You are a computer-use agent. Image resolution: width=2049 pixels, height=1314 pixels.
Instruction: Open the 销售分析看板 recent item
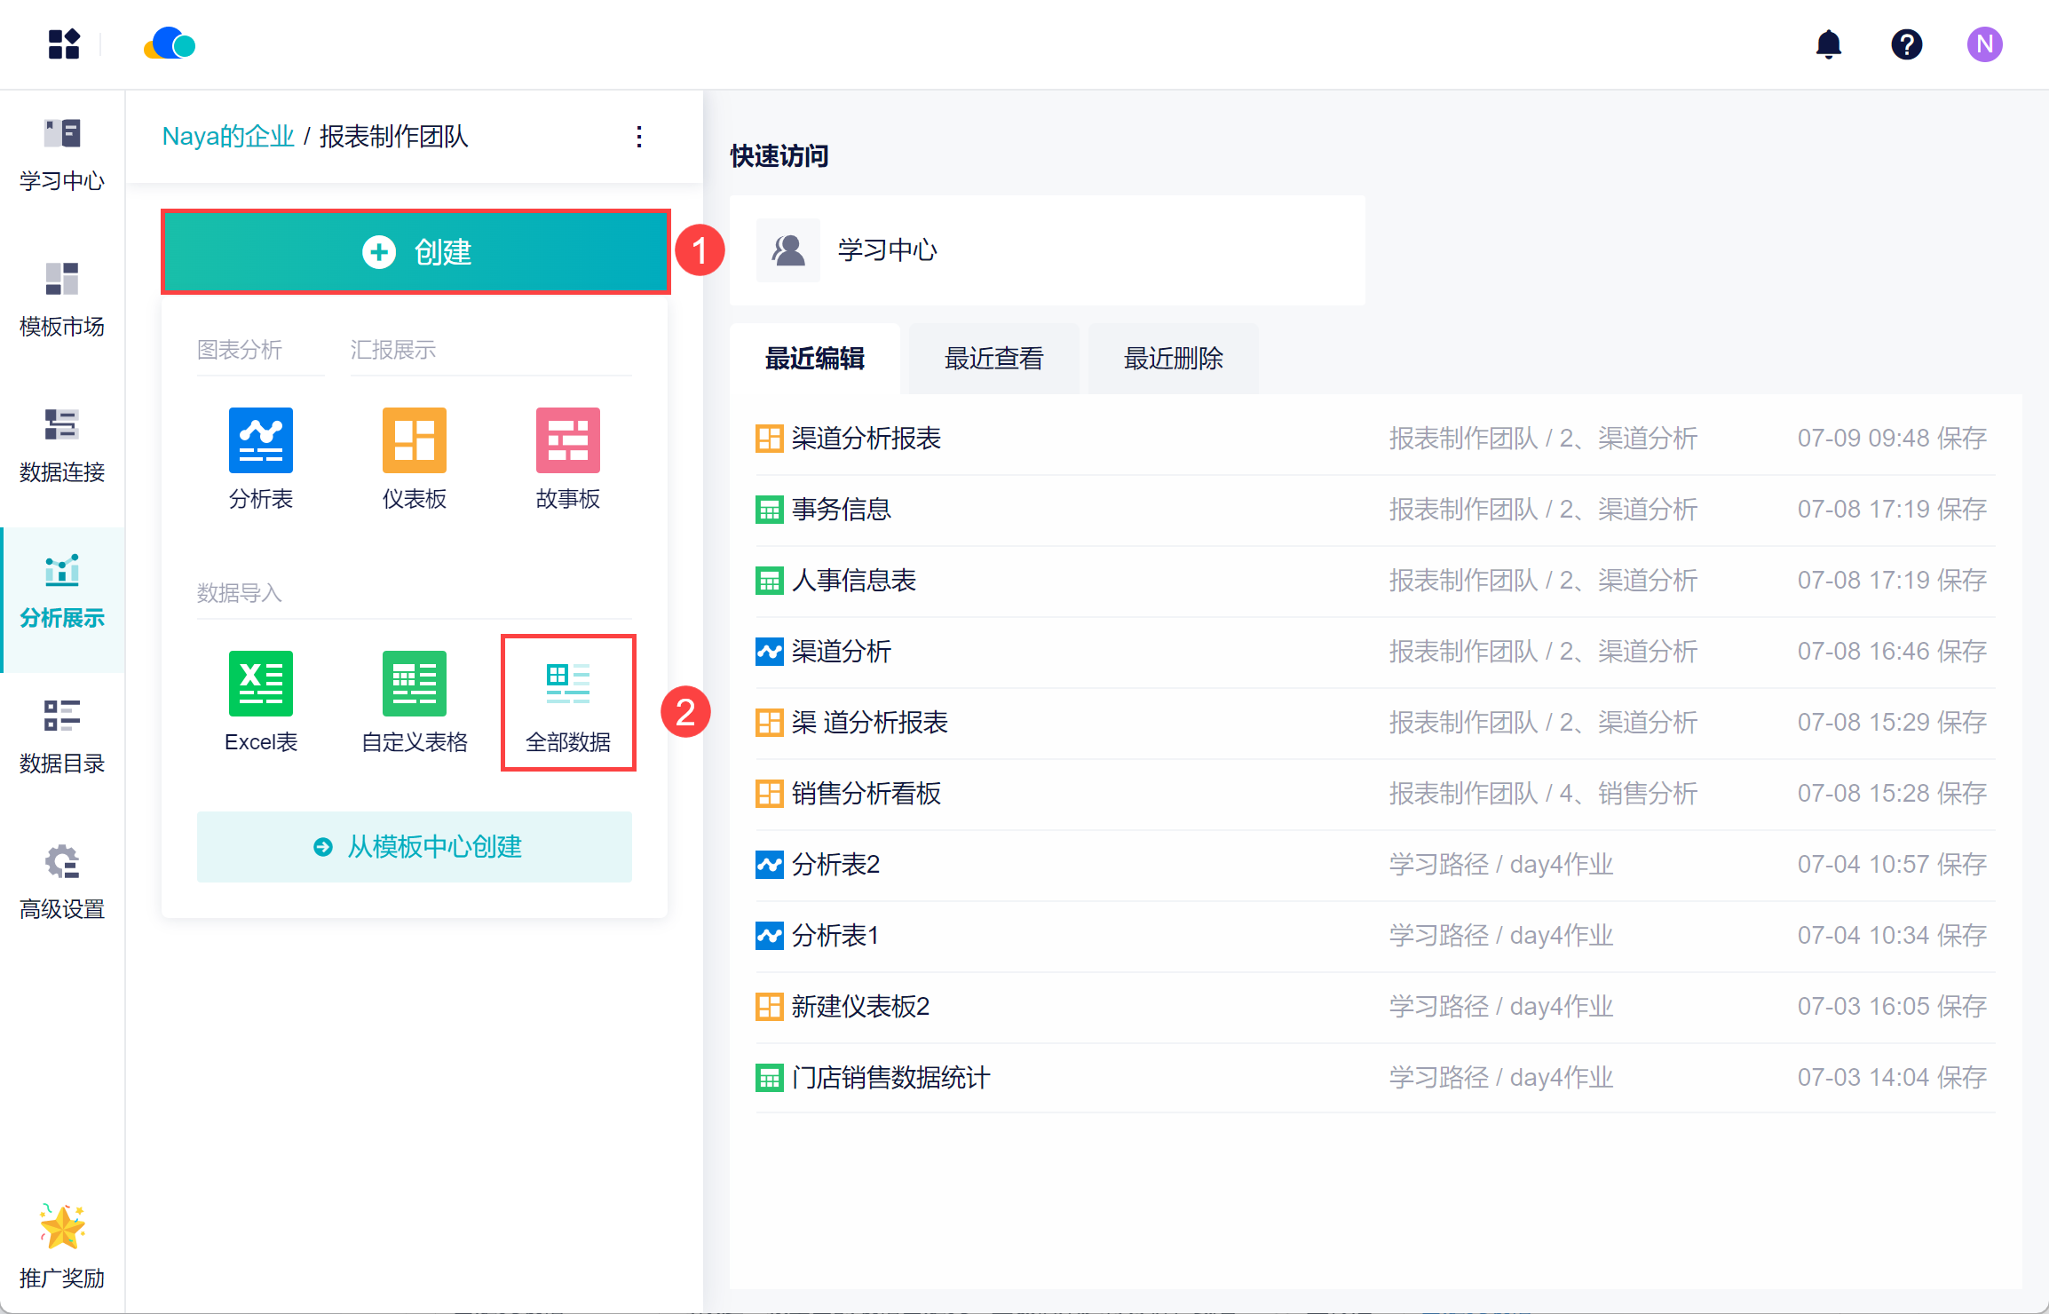pyautogui.click(x=866, y=794)
